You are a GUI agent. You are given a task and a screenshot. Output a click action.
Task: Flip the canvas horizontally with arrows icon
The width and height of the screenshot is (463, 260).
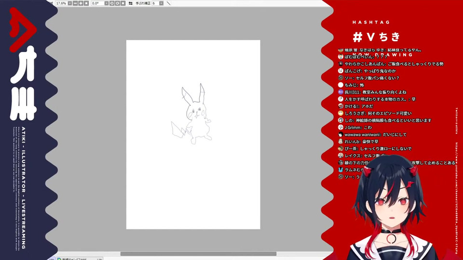pyautogui.click(x=131, y=3)
